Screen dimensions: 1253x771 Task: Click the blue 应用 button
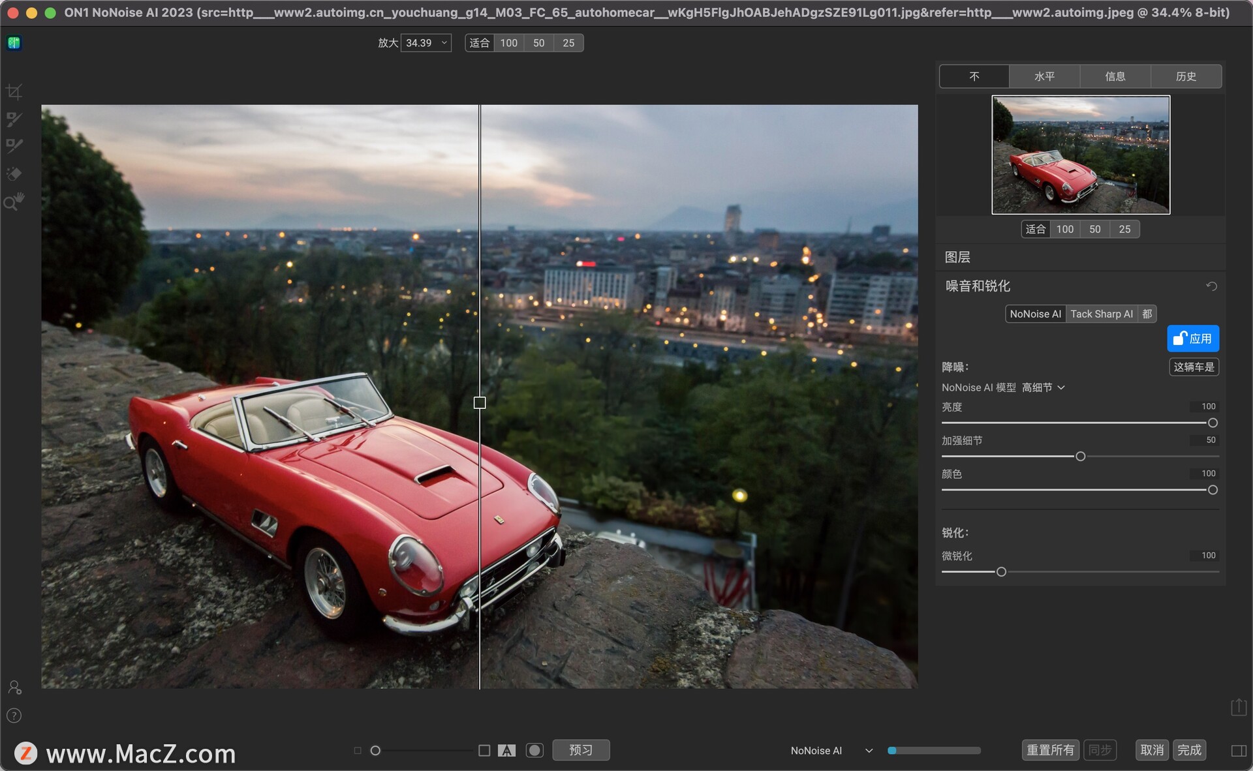(1193, 339)
